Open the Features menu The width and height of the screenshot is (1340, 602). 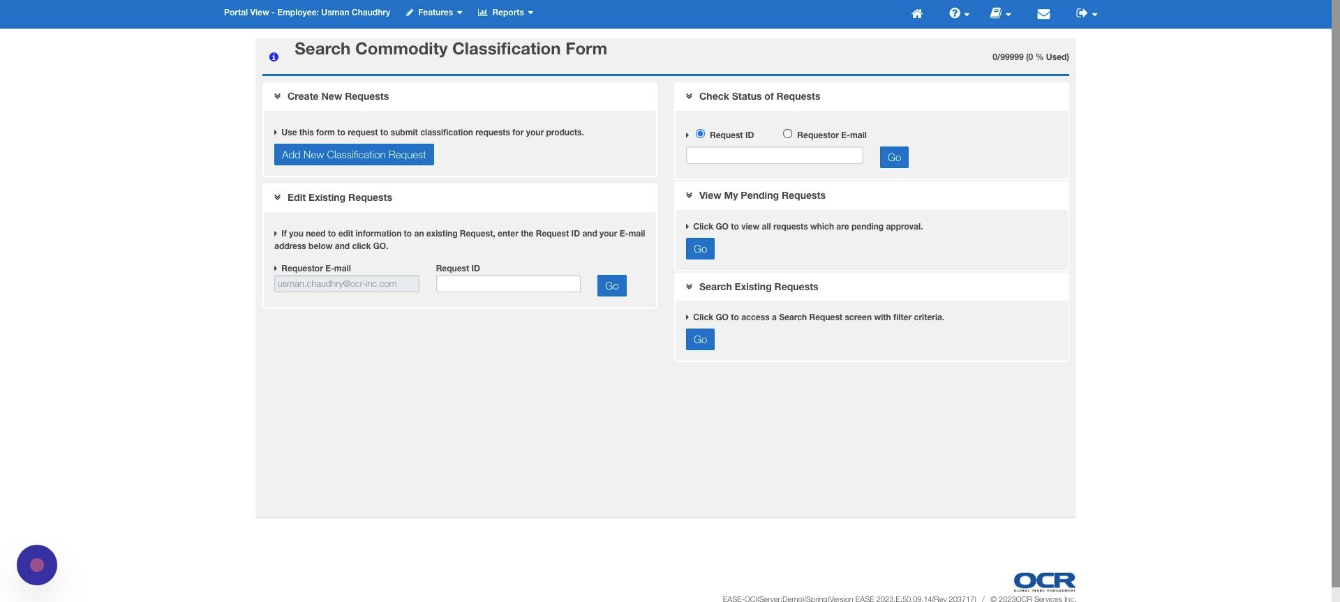click(433, 13)
